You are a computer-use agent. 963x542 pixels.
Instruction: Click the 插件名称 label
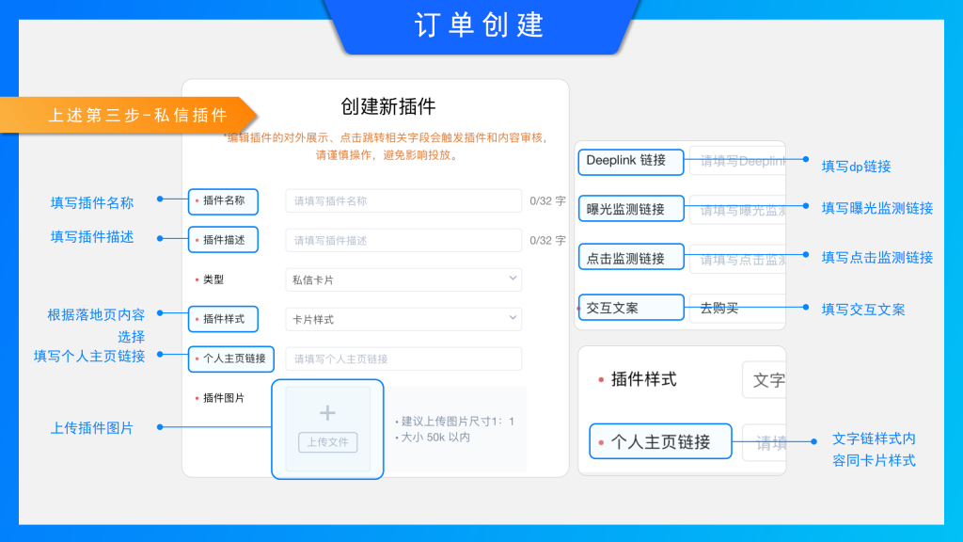tap(224, 200)
